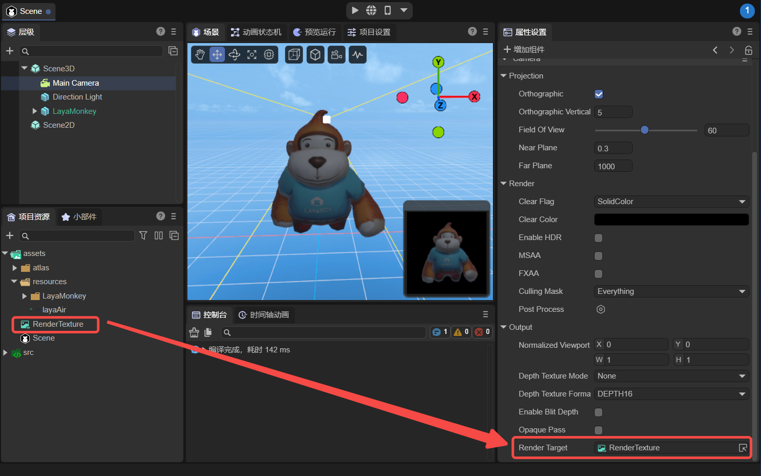Click the filter icon in assets panel
Image resolution: width=761 pixels, height=476 pixels.
coord(143,235)
